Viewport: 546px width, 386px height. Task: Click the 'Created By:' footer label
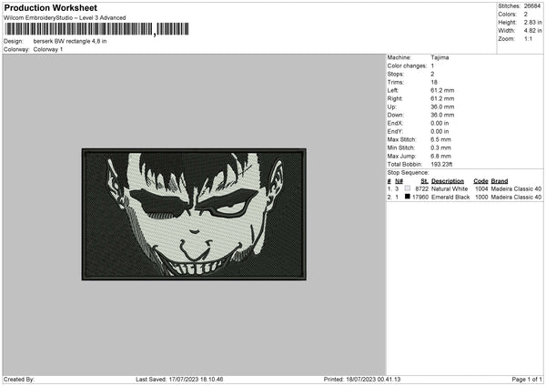[19, 380]
